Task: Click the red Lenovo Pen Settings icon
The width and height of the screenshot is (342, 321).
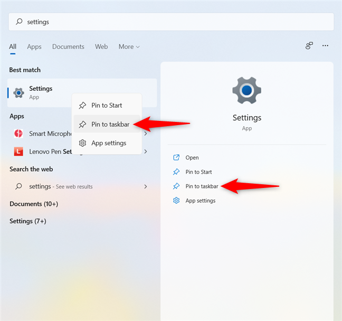Action: [18, 152]
